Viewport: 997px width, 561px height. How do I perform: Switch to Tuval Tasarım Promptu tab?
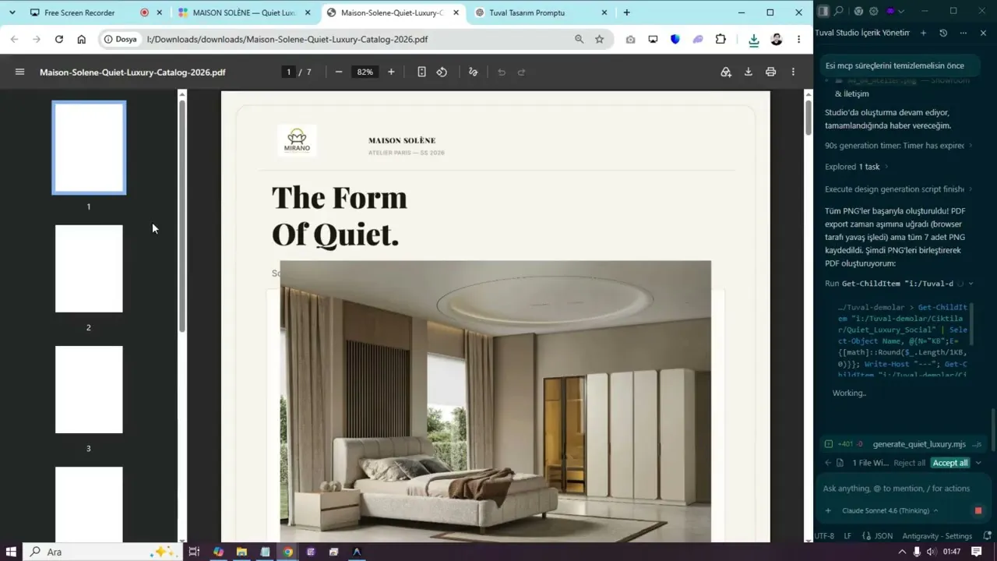[542, 12]
